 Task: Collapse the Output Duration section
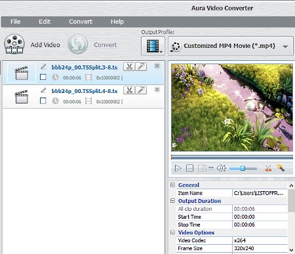pyautogui.click(x=172, y=201)
